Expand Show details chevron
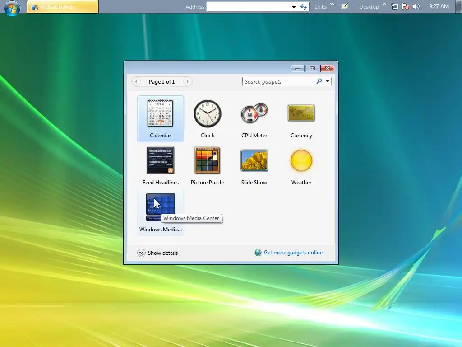 [141, 253]
